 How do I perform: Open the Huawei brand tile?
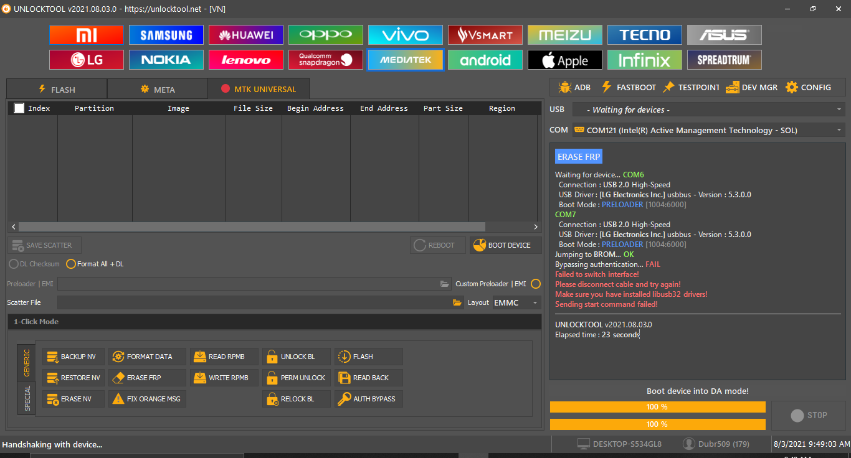246,35
